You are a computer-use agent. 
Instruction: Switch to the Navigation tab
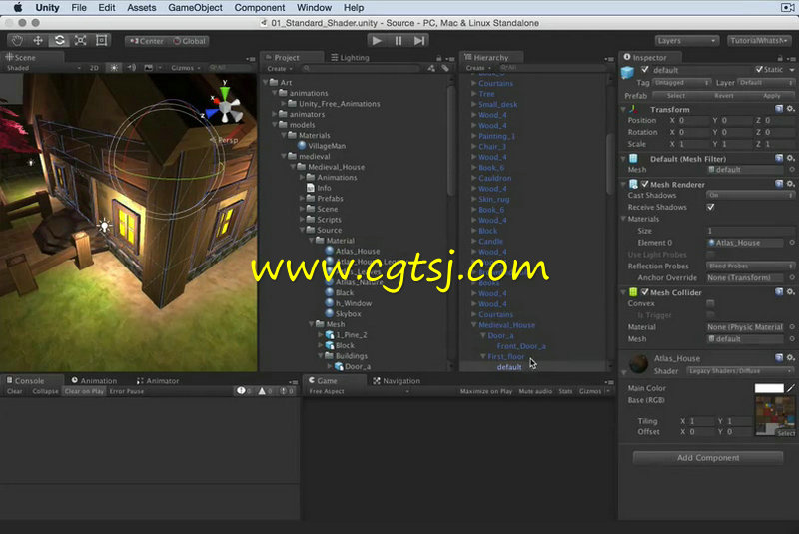click(x=397, y=380)
